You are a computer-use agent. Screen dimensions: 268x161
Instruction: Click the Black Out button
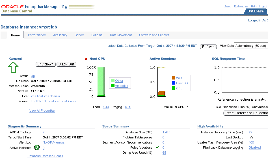(x=66, y=64)
